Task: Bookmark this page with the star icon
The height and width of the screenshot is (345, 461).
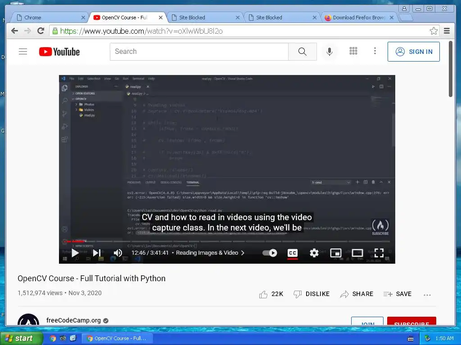Action: [434, 31]
